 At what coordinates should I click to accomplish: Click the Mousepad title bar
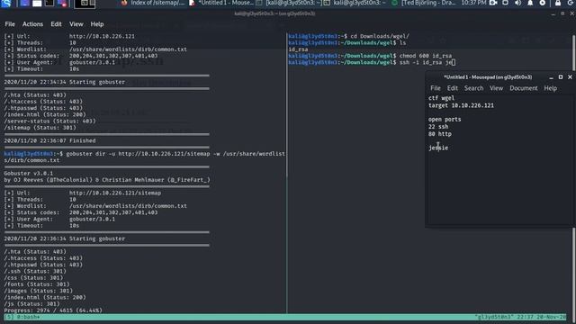[x=488, y=77]
